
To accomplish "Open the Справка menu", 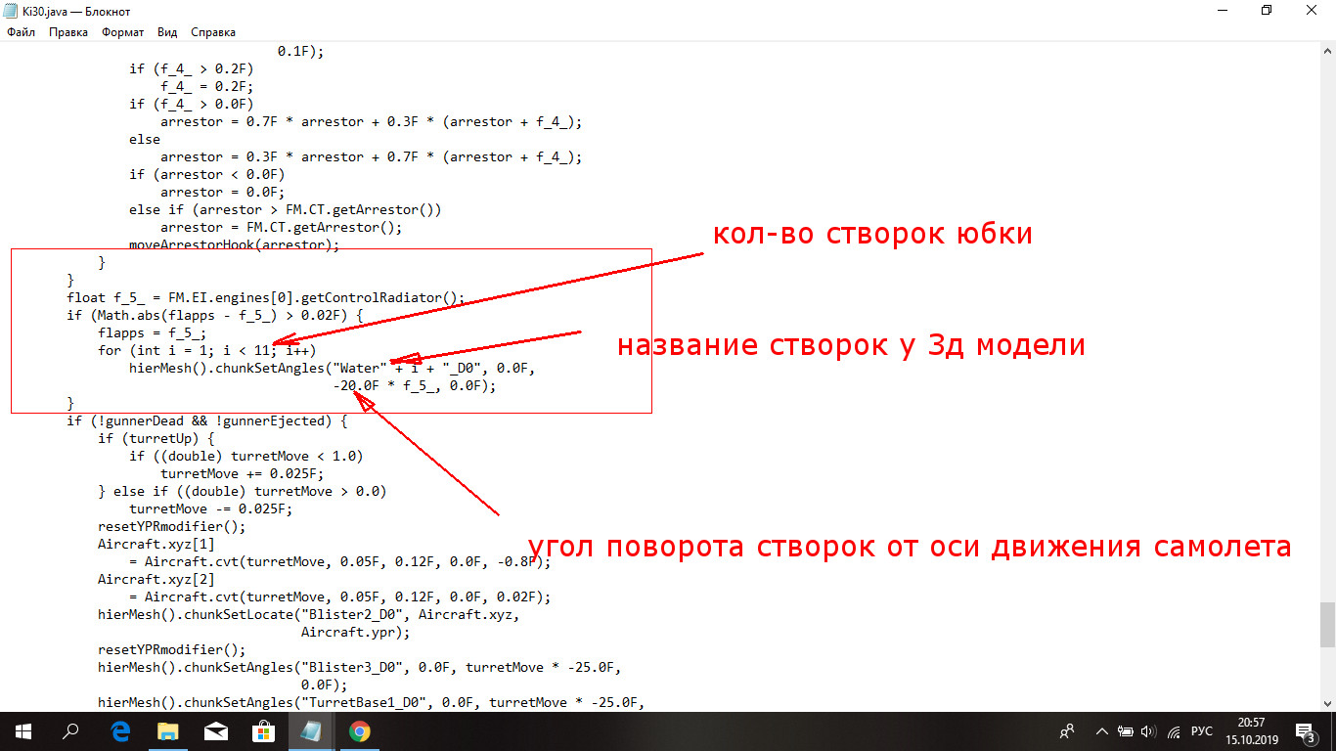I will point(213,32).
